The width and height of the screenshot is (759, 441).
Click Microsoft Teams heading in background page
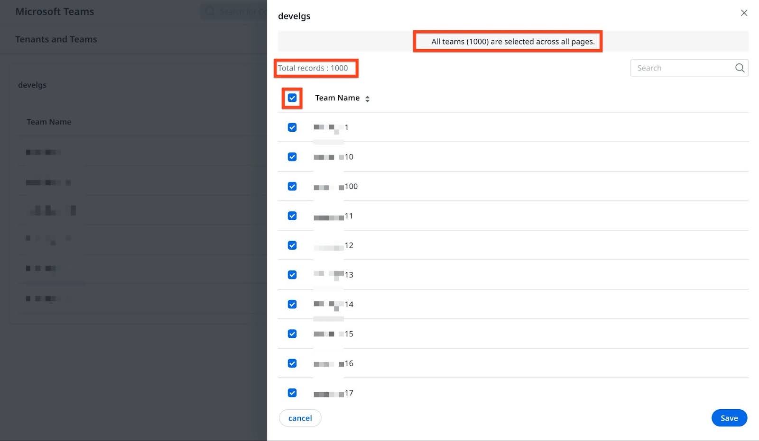[55, 12]
